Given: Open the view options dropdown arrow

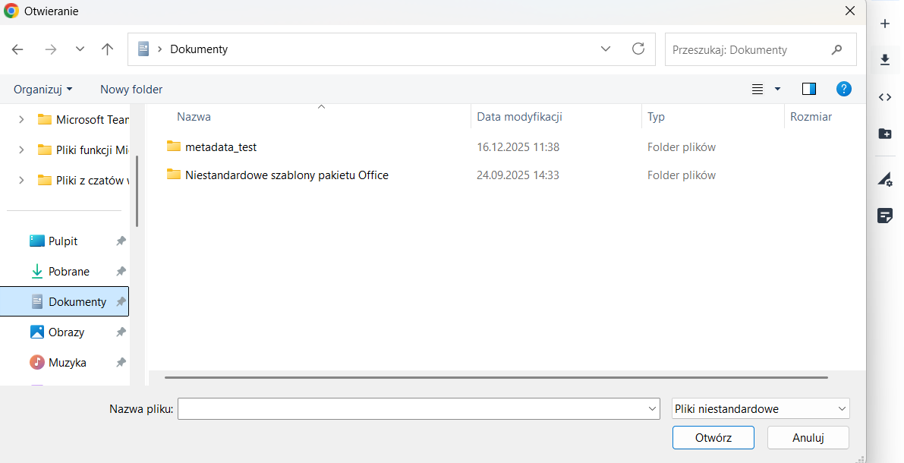Looking at the screenshot, I should coord(777,89).
